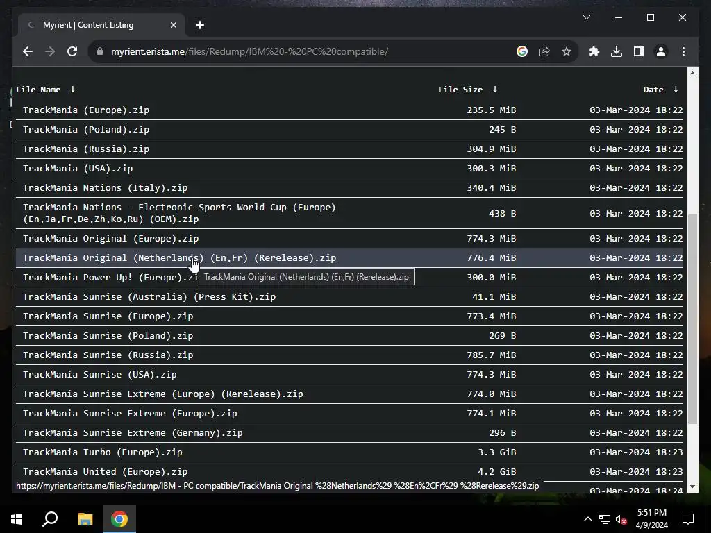This screenshot has height=533, width=711.
Task: Select the Myrient Content Listing tab
Action: [101, 25]
